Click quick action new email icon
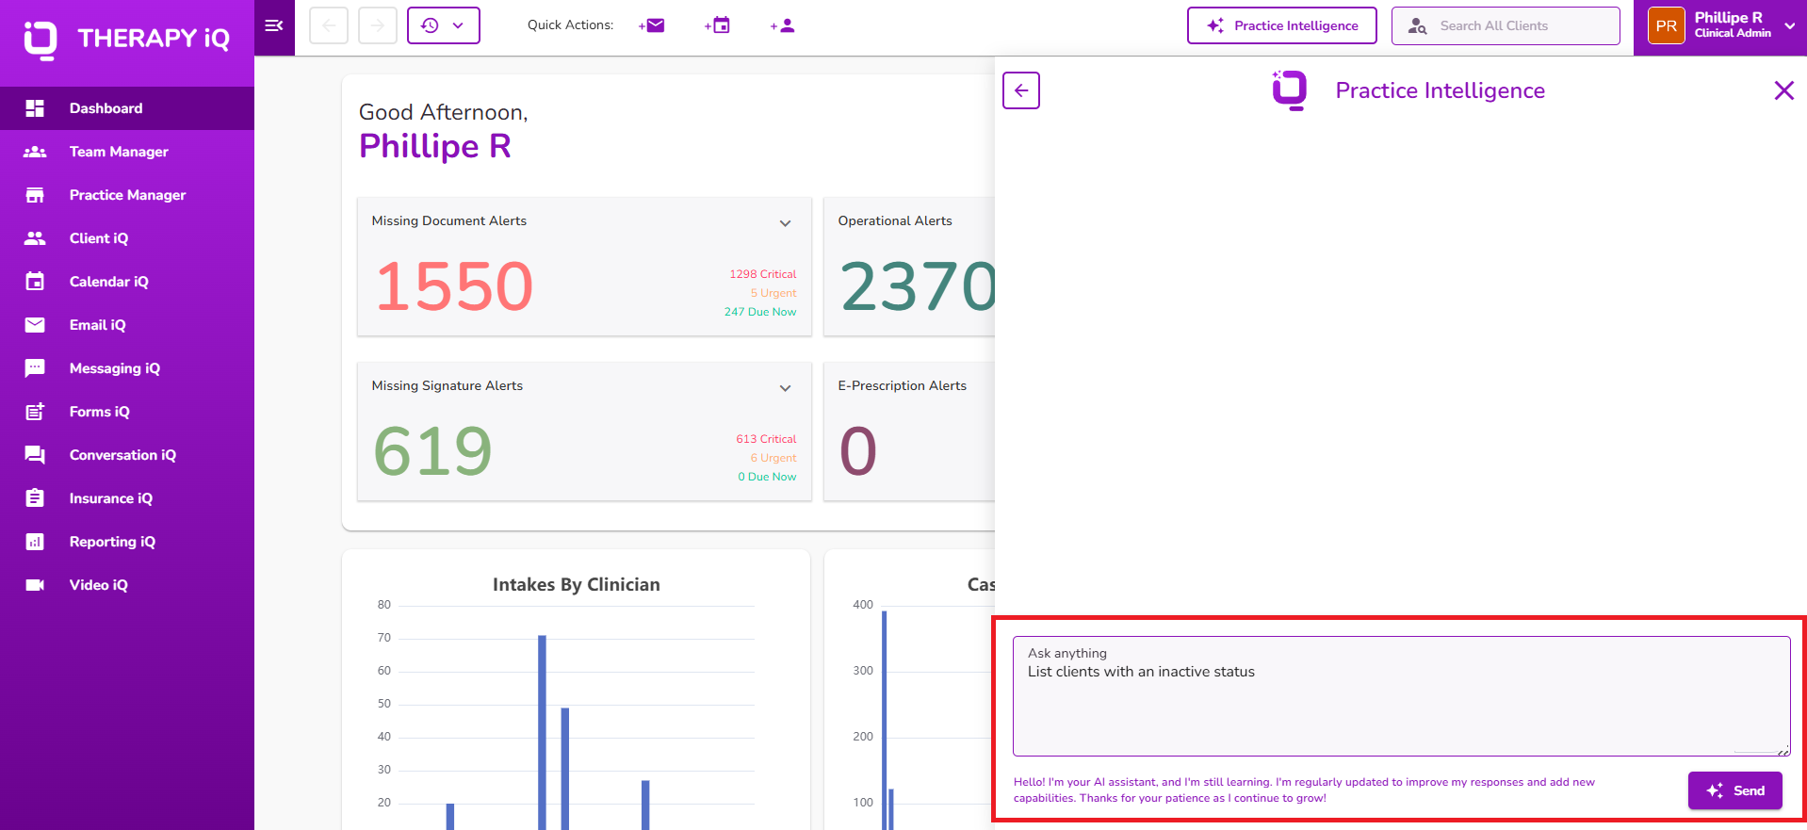This screenshot has width=1807, height=830. click(x=651, y=25)
